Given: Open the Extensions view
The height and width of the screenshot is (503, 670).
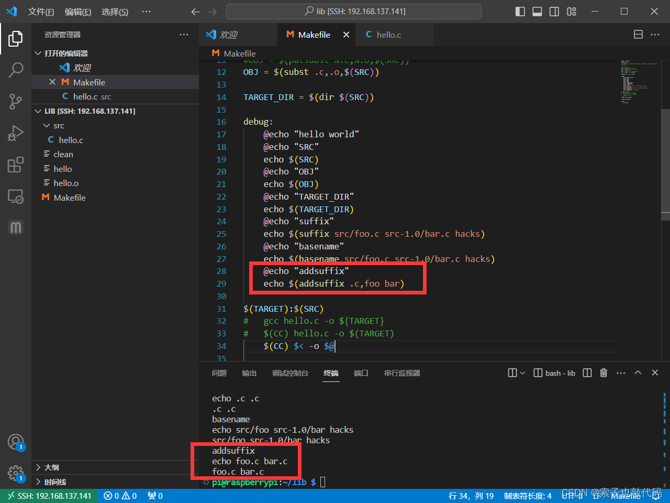Looking at the screenshot, I should (x=16, y=165).
